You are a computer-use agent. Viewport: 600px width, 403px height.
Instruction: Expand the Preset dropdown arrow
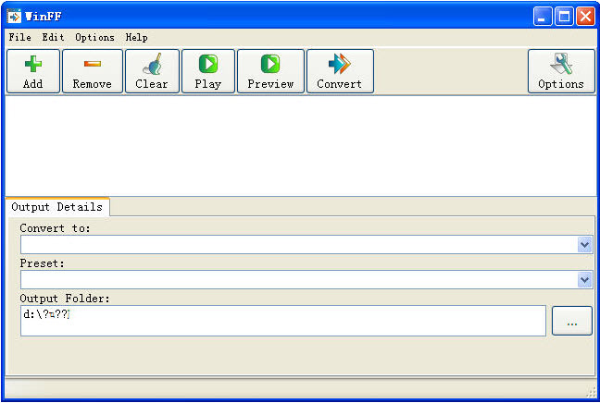584,280
